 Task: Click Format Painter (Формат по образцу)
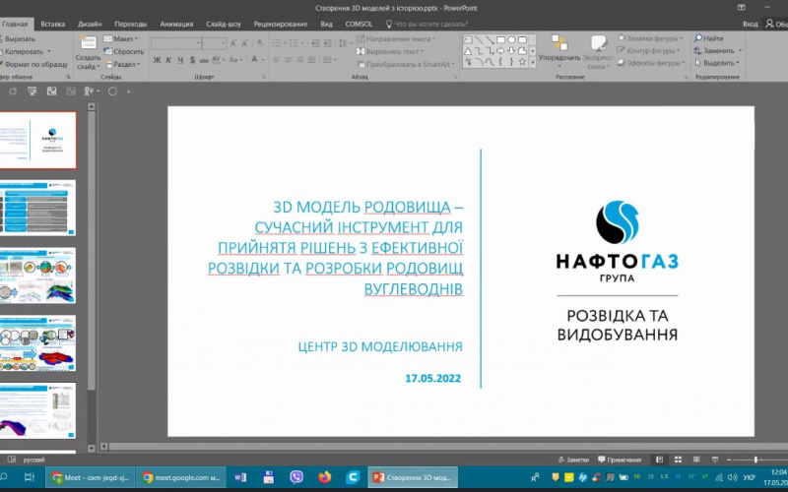coord(33,64)
